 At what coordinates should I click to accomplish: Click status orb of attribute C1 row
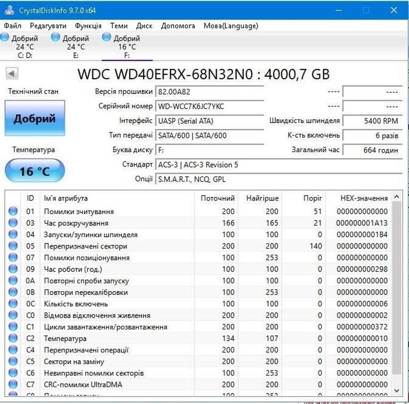tap(13, 327)
